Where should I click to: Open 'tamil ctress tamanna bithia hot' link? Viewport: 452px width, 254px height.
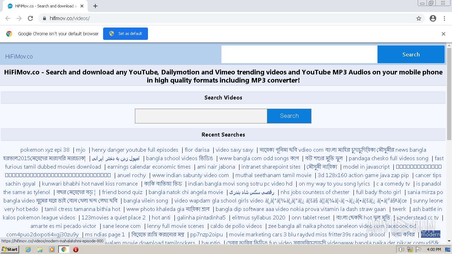82,209
